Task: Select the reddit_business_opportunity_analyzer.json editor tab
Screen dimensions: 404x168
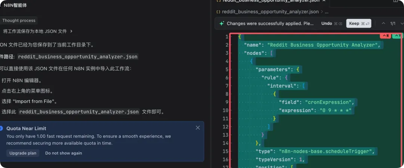Action: click(x=270, y=1)
